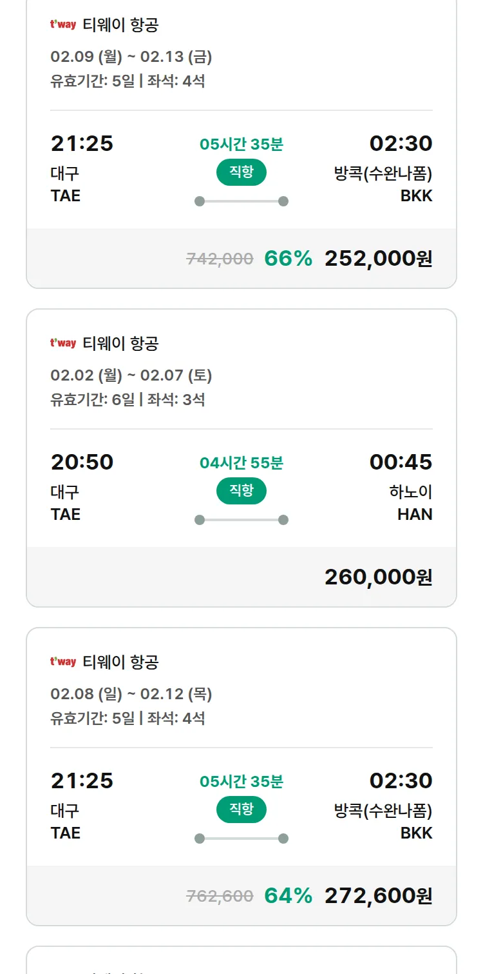Screen dimensions: 483x974
Task: Tap the 직항 badge on the Hanoi flight
Action: [x=241, y=491]
